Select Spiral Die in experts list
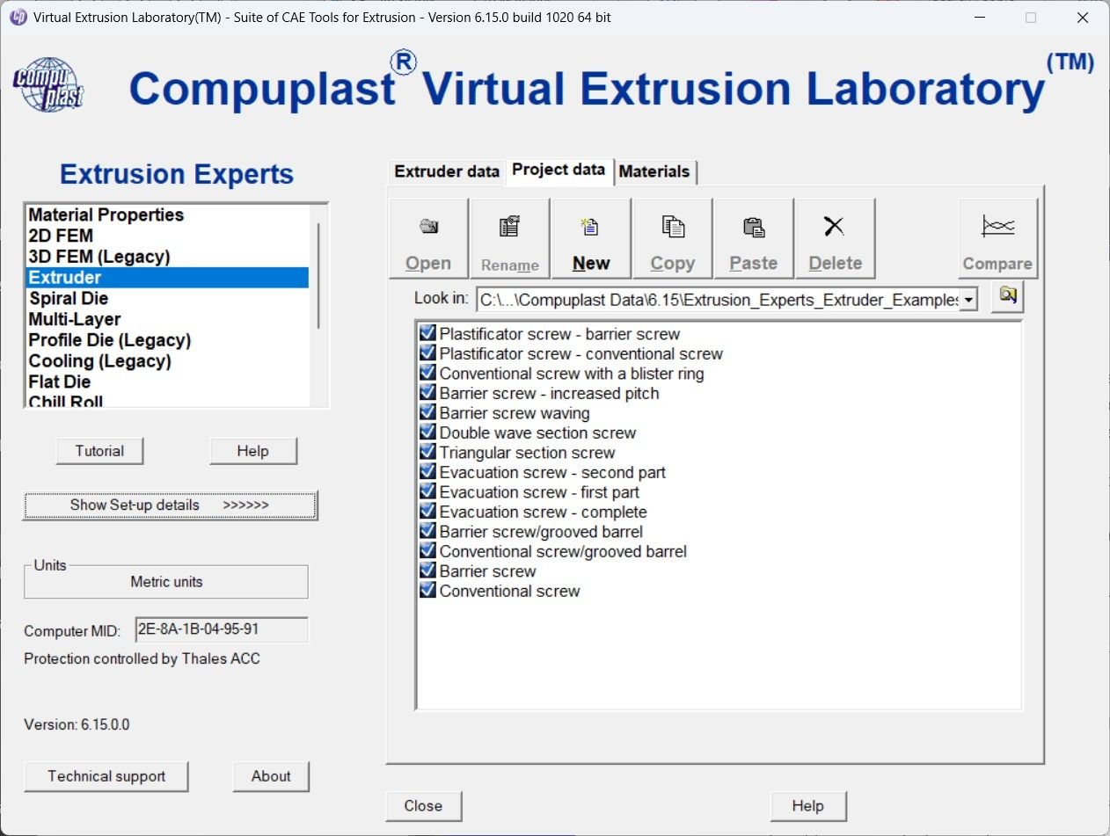The width and height of the screenshot is (1110, 836). [167, 298]
